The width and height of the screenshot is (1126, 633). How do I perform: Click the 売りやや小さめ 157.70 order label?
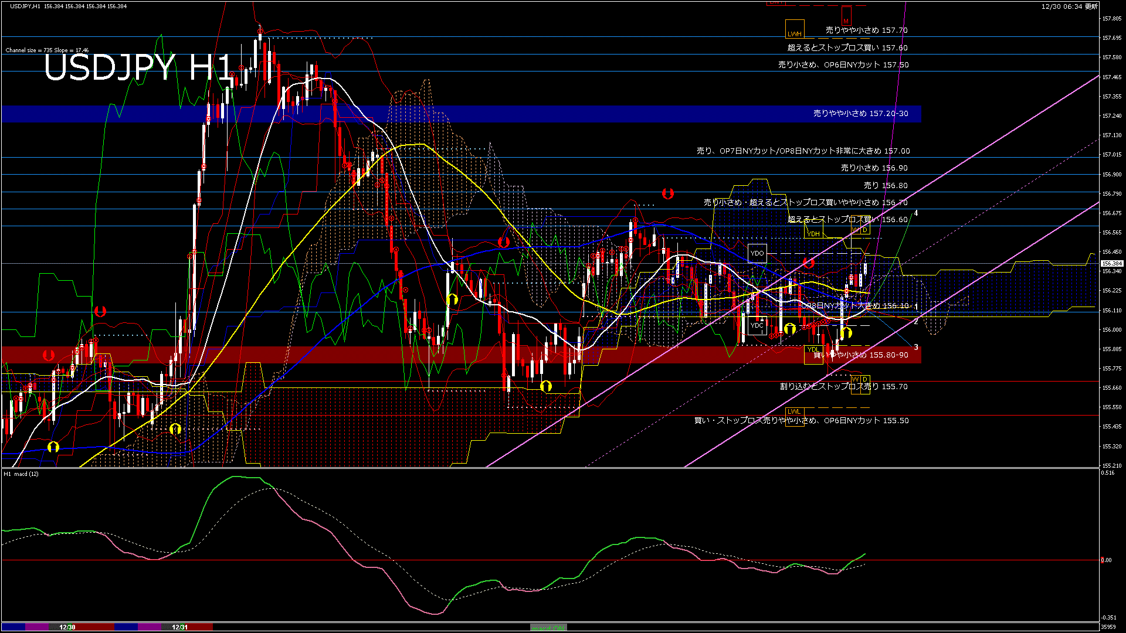tap(866, 30)
